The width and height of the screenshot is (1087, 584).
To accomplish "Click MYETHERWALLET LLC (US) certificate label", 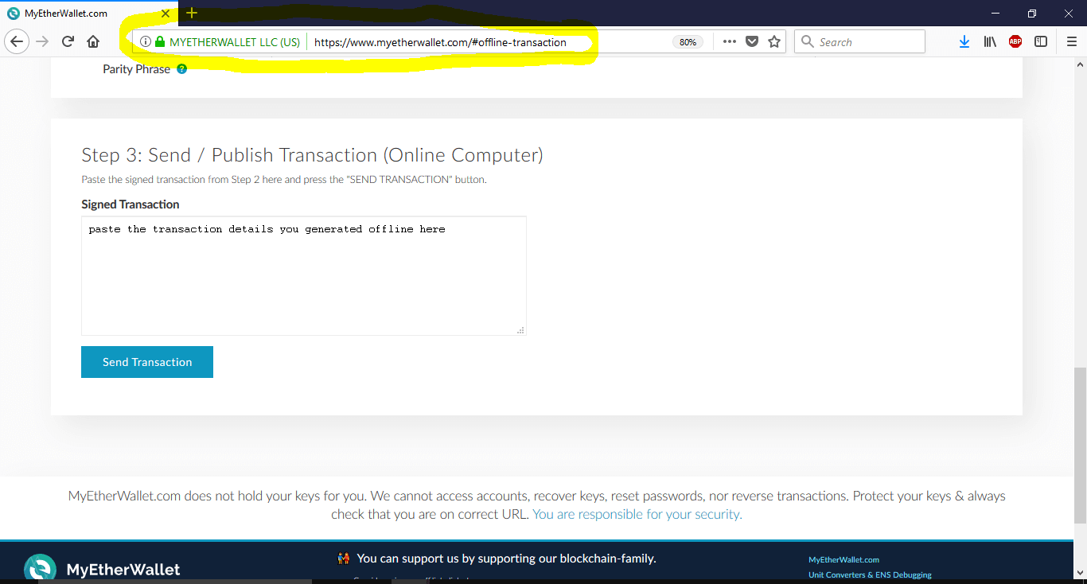I will (x=235, y=43).
